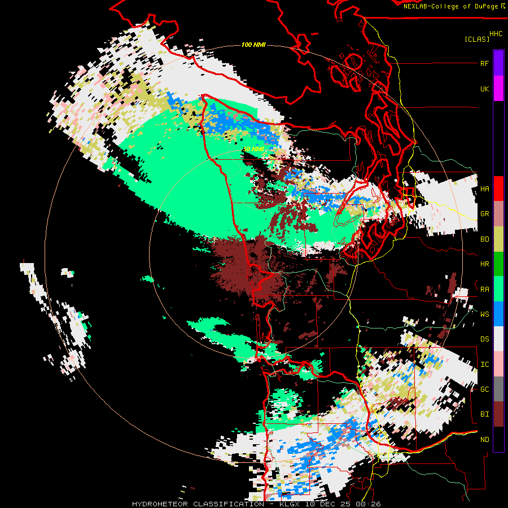
Task: Click the red HA legend swatch
Action: point(498,189)
